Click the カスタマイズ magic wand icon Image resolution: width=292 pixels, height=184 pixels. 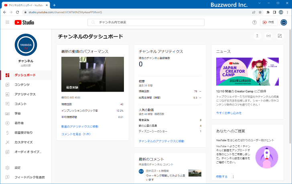point(8,142)
